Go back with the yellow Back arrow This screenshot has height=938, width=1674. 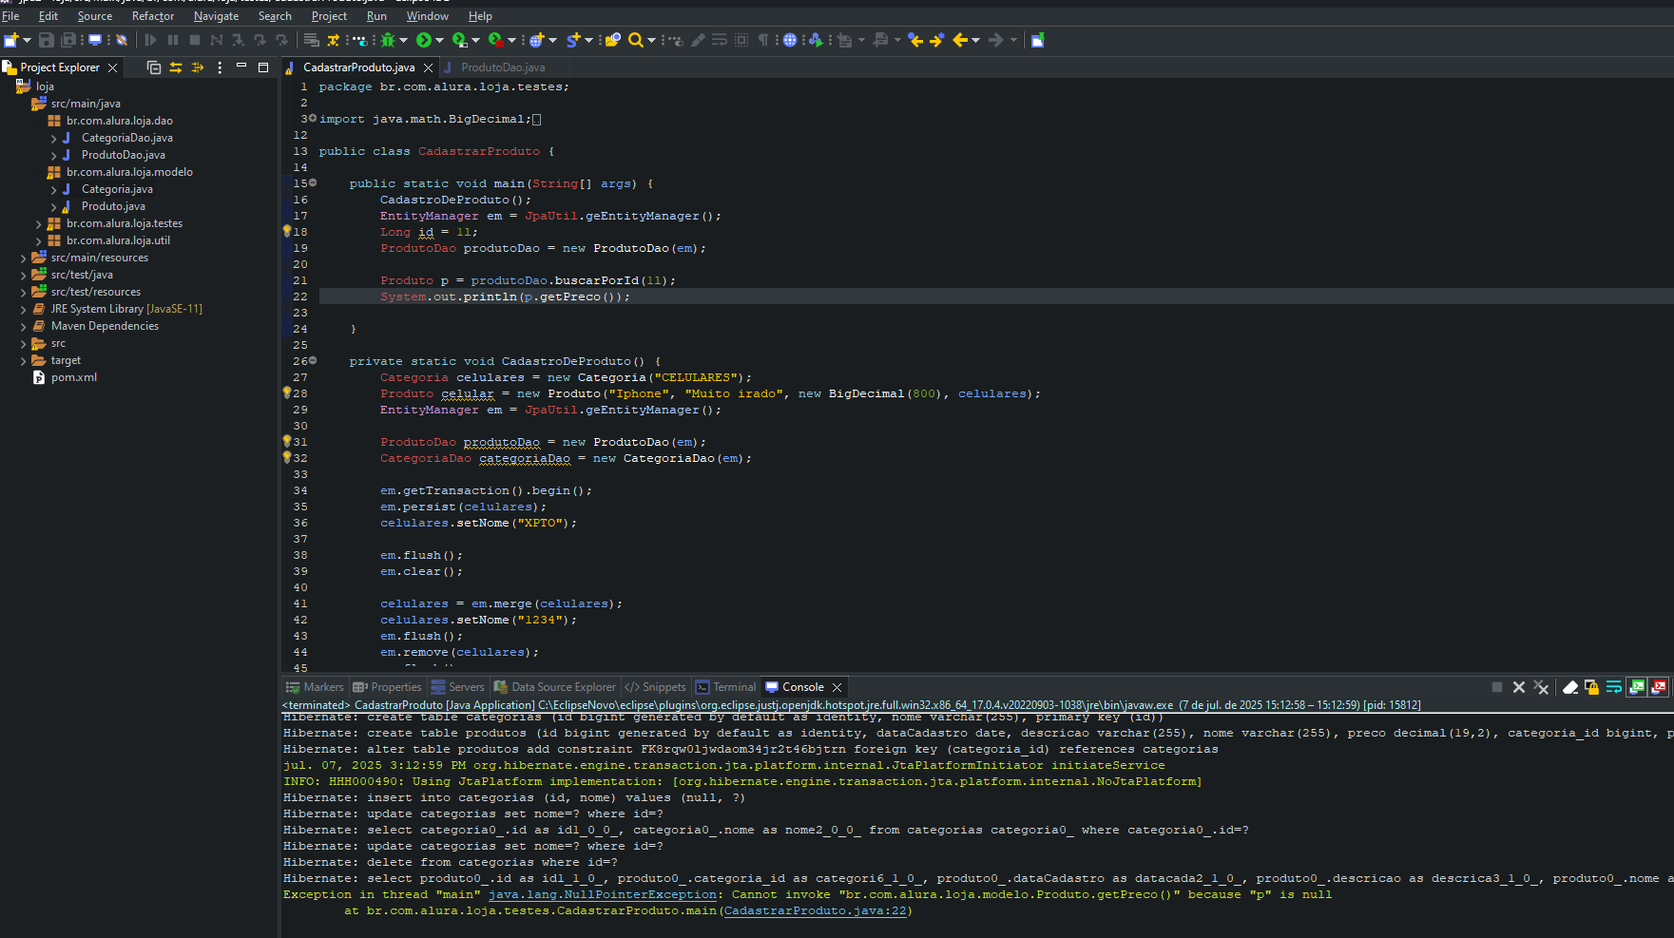click(960, 40)
